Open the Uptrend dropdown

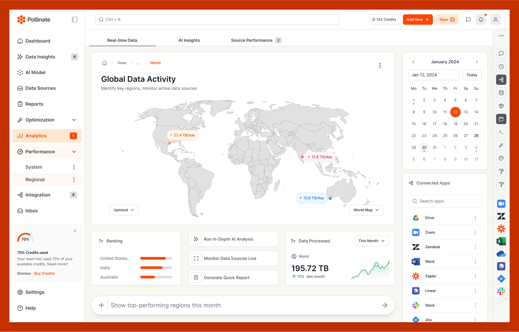point(124,210)
